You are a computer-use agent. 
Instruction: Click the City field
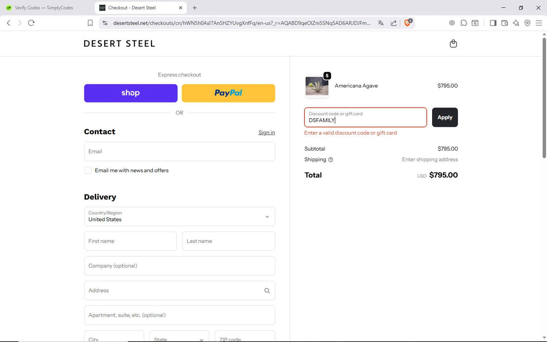[114, 337]
